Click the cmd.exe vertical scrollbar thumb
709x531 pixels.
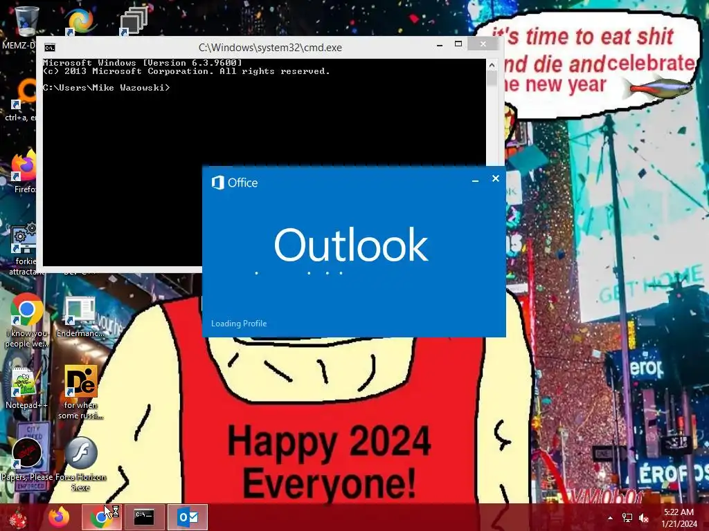pyautogui.click(x=492, y=79)
